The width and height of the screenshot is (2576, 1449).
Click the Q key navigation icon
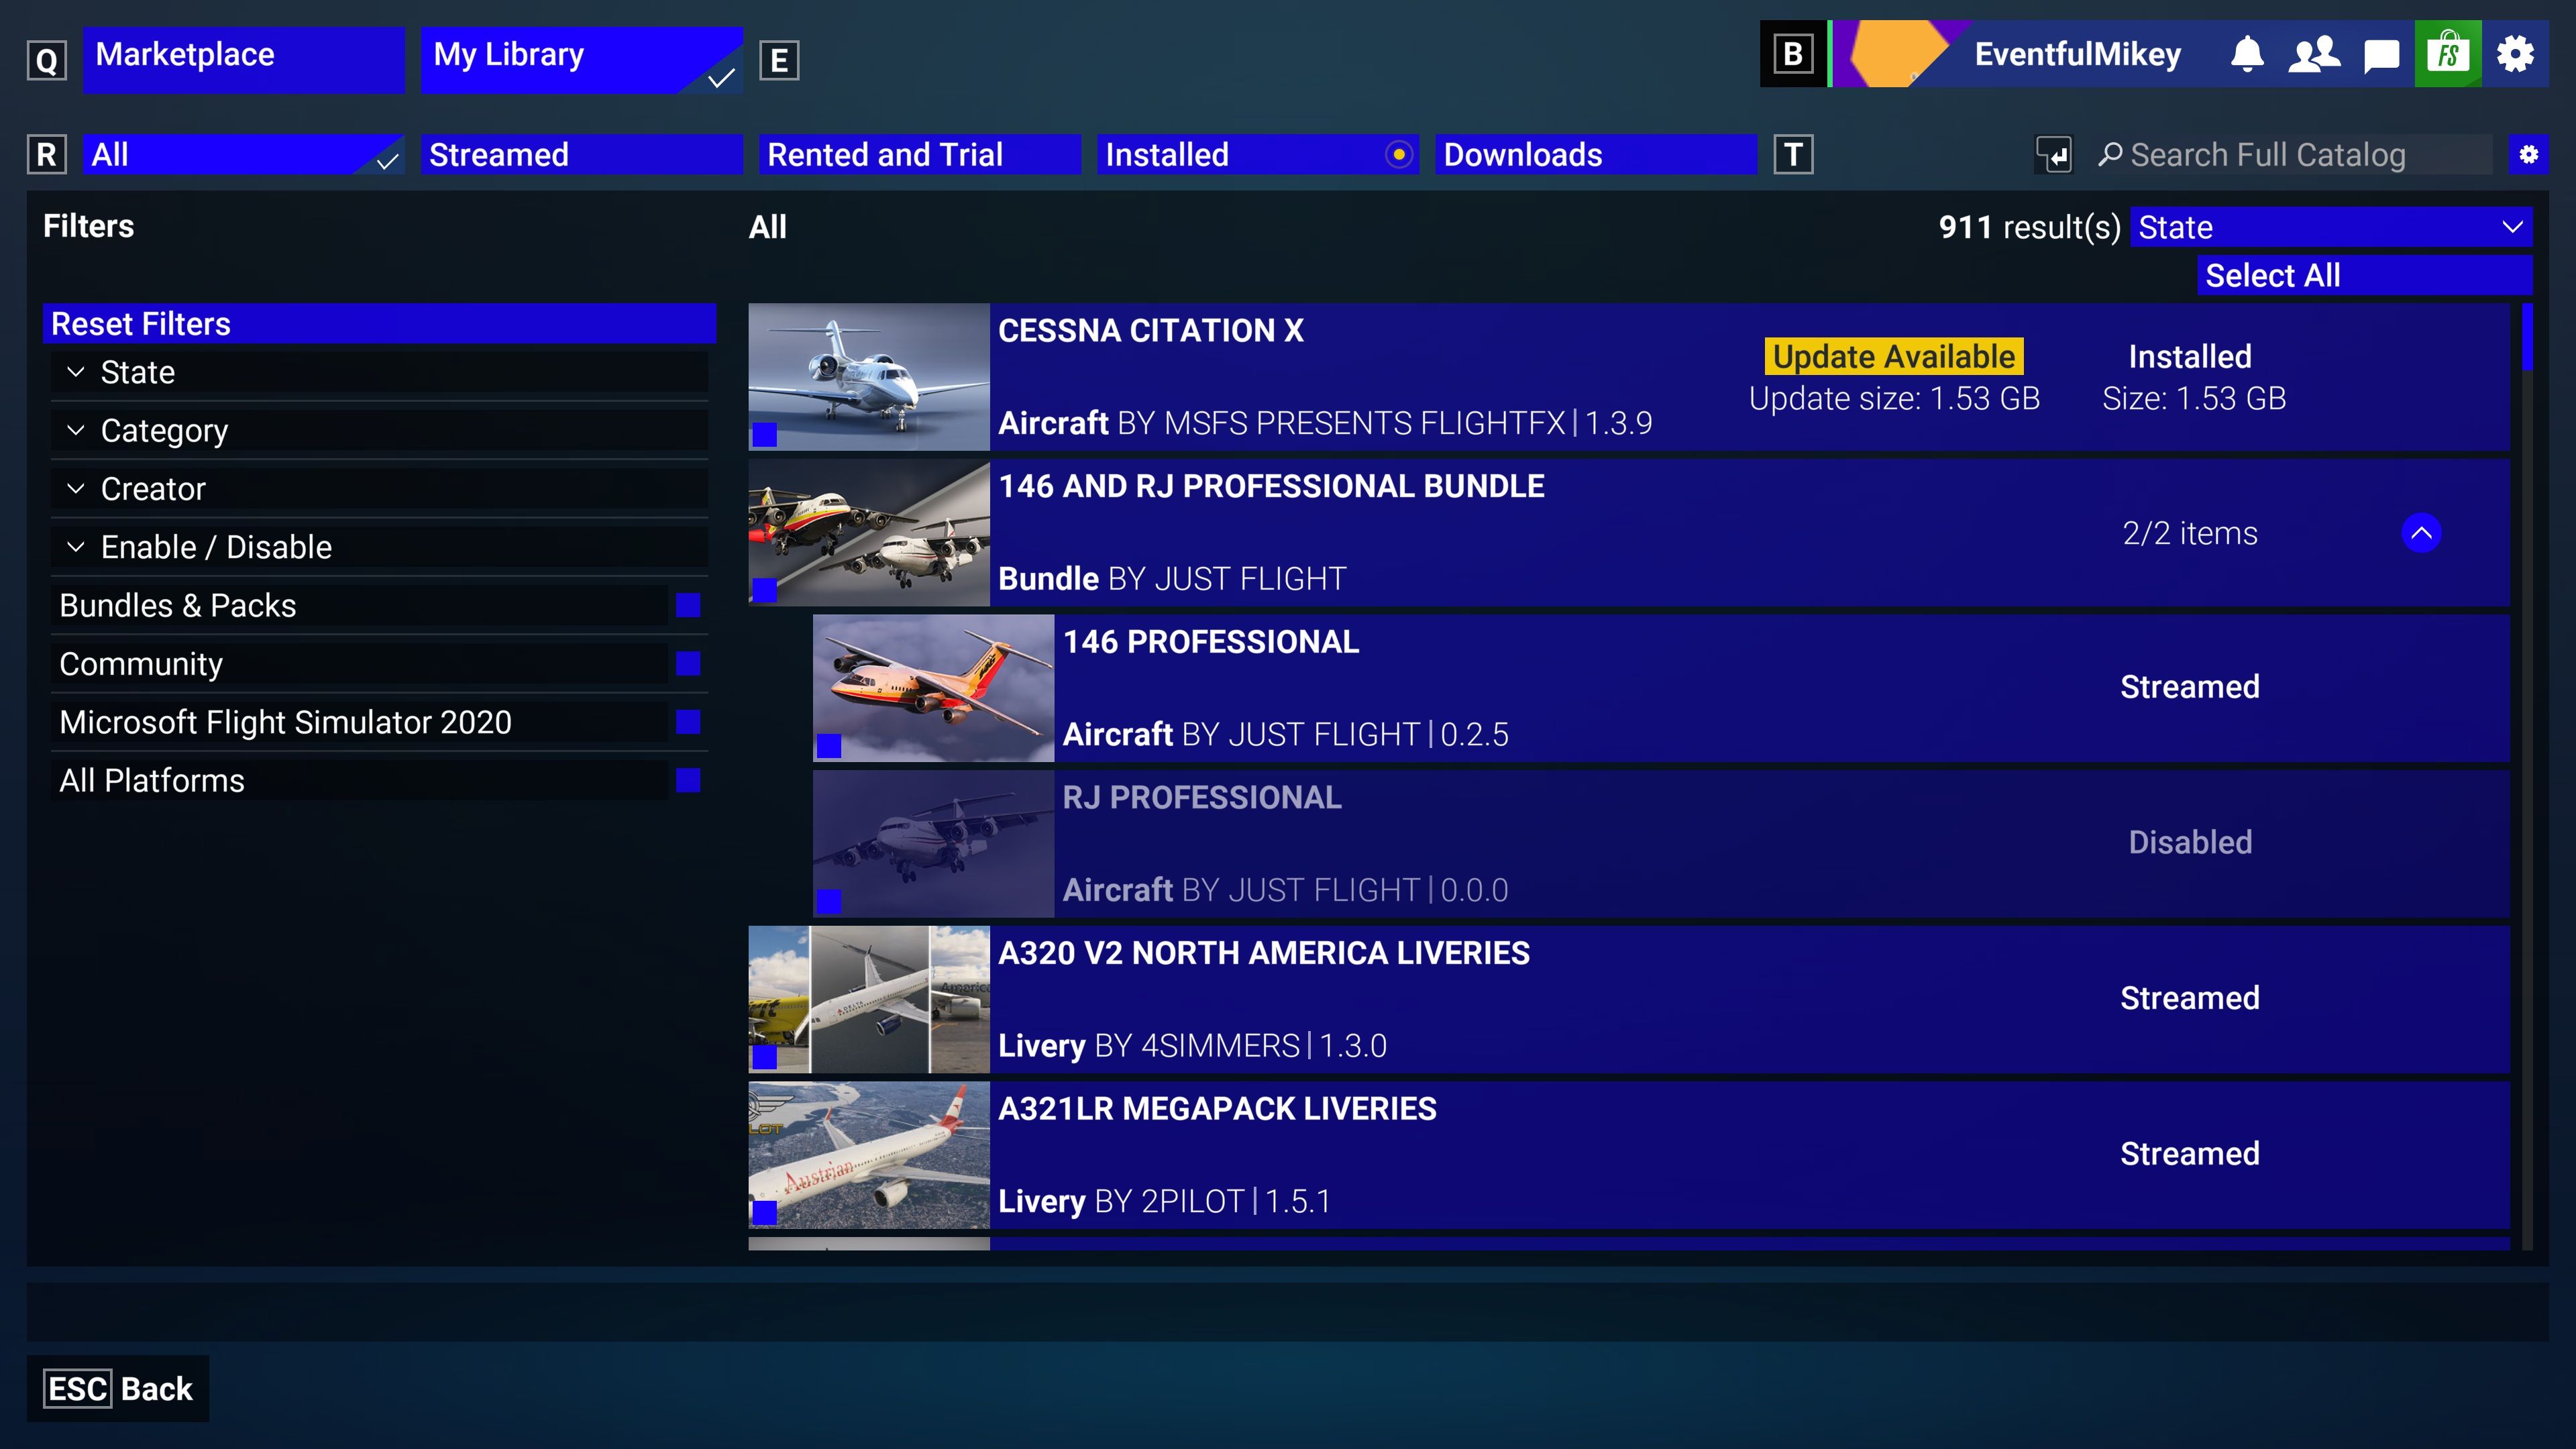[46, 61]
